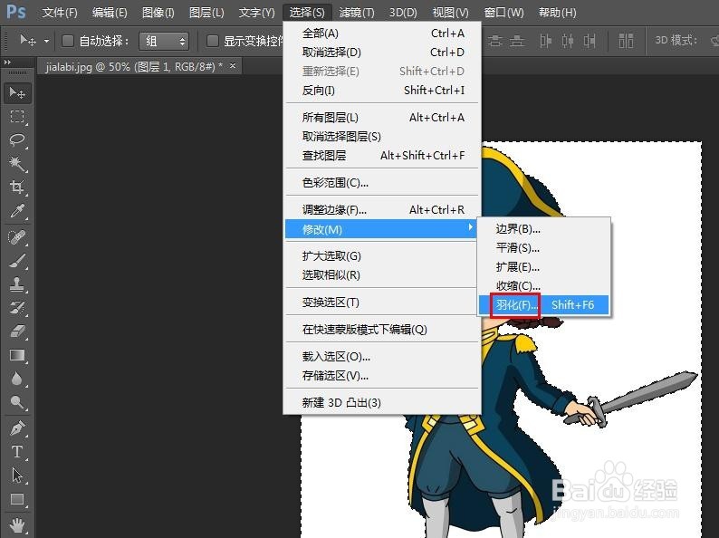Image resolution: width=719 pixels, height=538 pixels.
Task: Toggle the 显示变换控件 checkbox
Action: [x=212, y=41]
